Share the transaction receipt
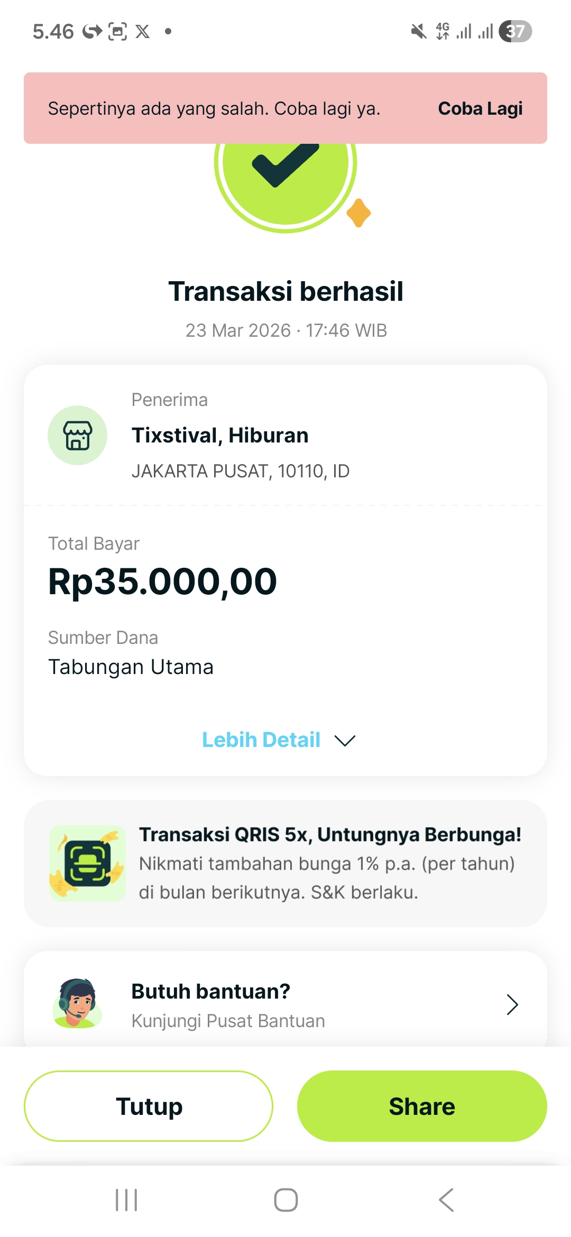This screenshot has width=571, height=1237. point(422,1106)
